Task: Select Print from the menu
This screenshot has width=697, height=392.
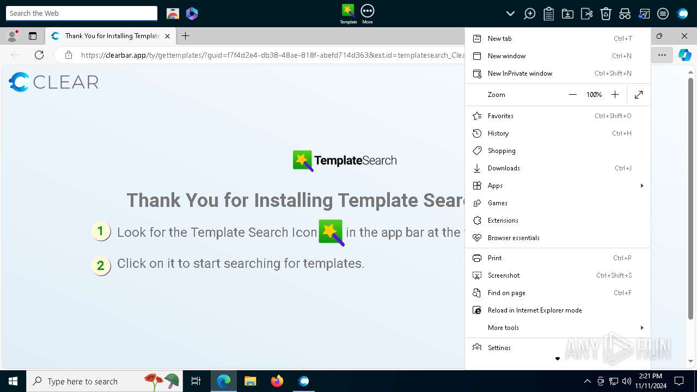Action: click(558, 258)
